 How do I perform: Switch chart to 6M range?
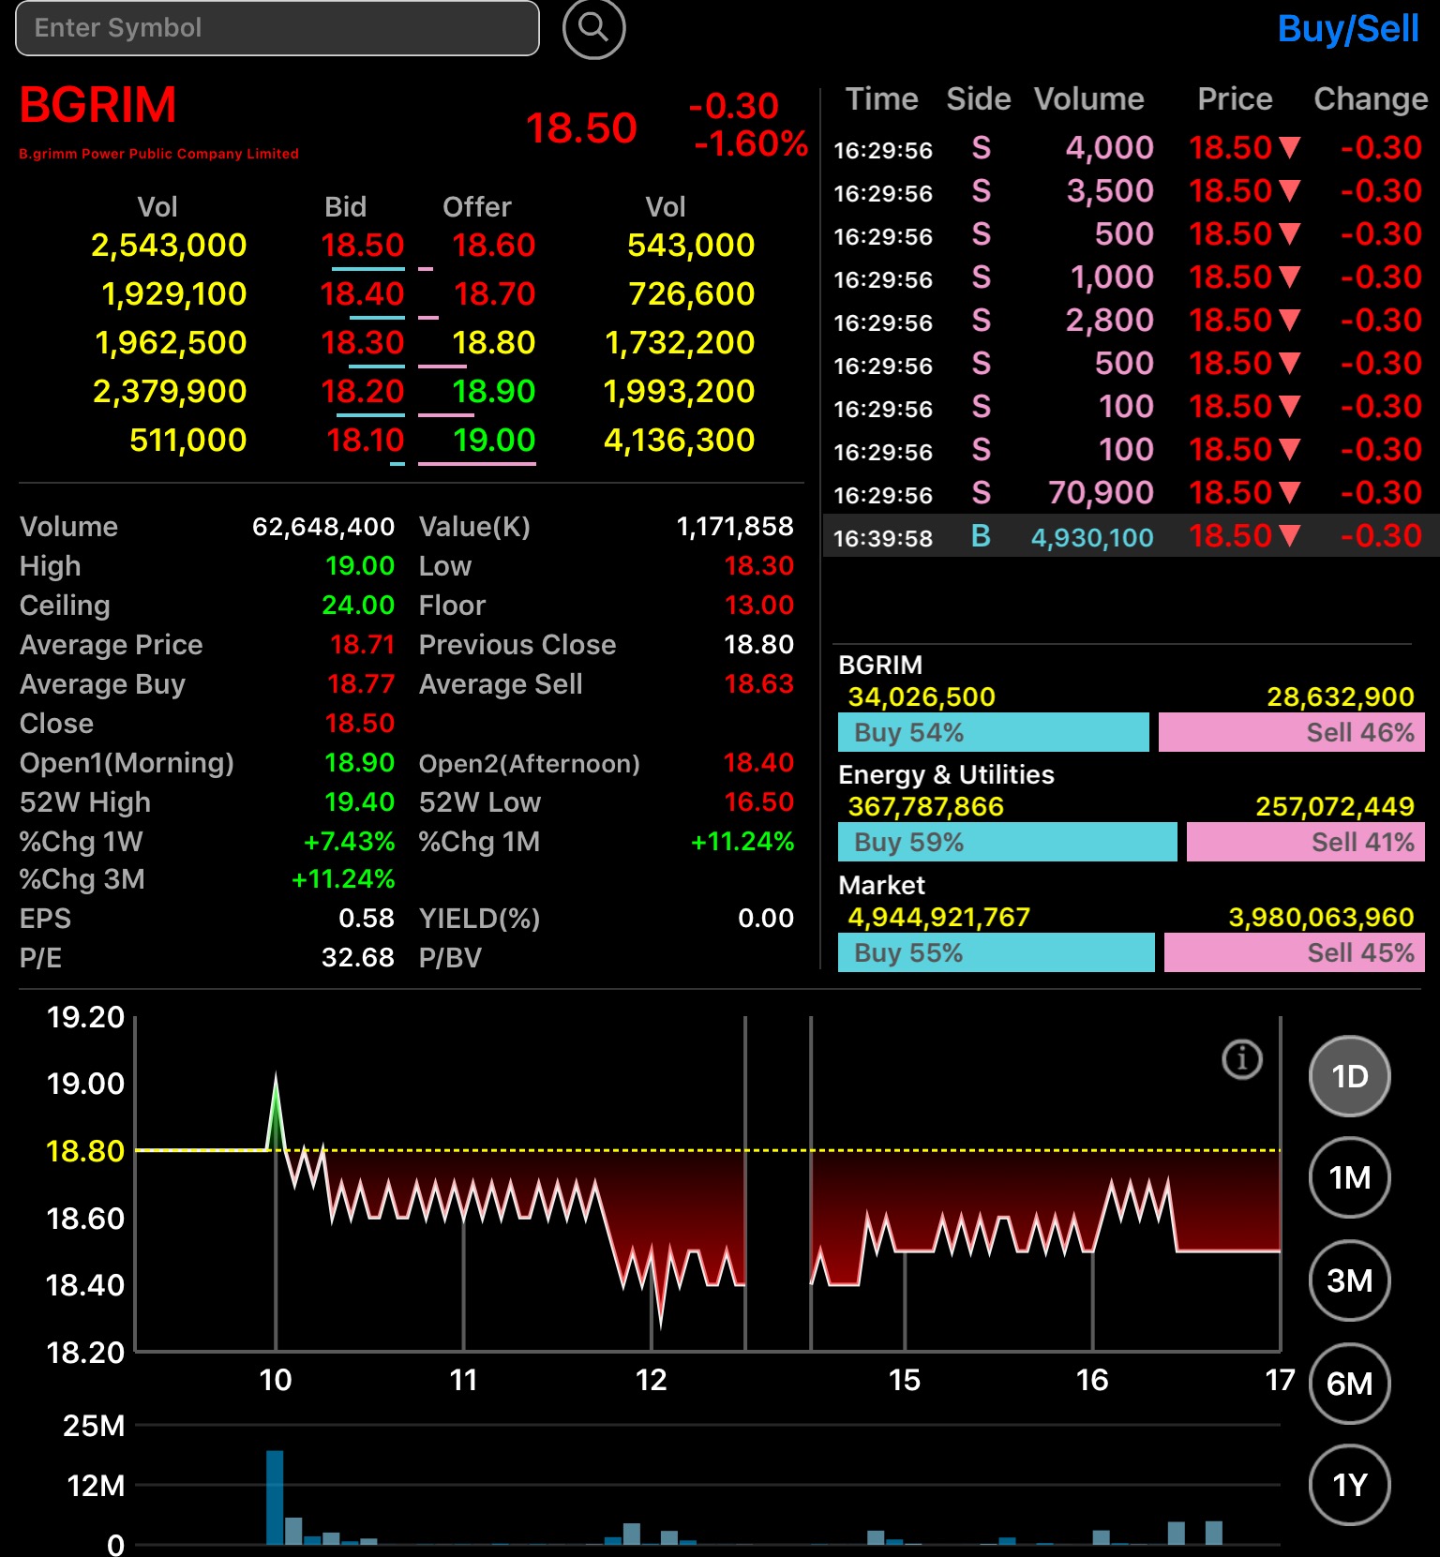1349,1384
